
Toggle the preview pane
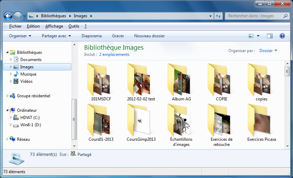(x=269, y=36)
